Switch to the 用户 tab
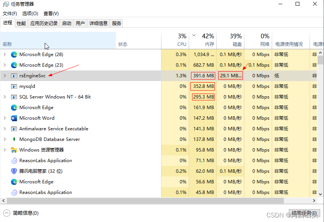The width and height of the screenshot is (324, 222). 80,23
